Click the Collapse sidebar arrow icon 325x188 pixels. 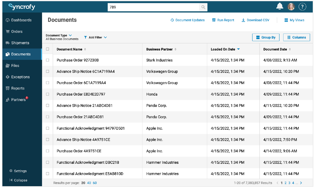click(11, 180)
